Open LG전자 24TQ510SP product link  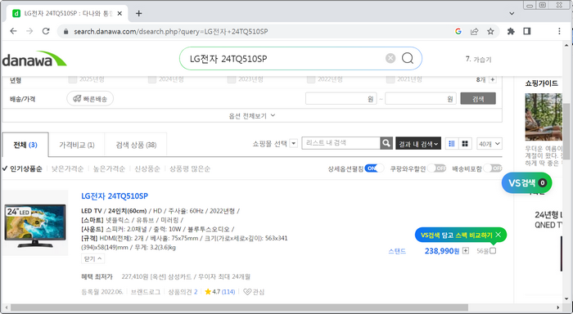tap(115, 196)
